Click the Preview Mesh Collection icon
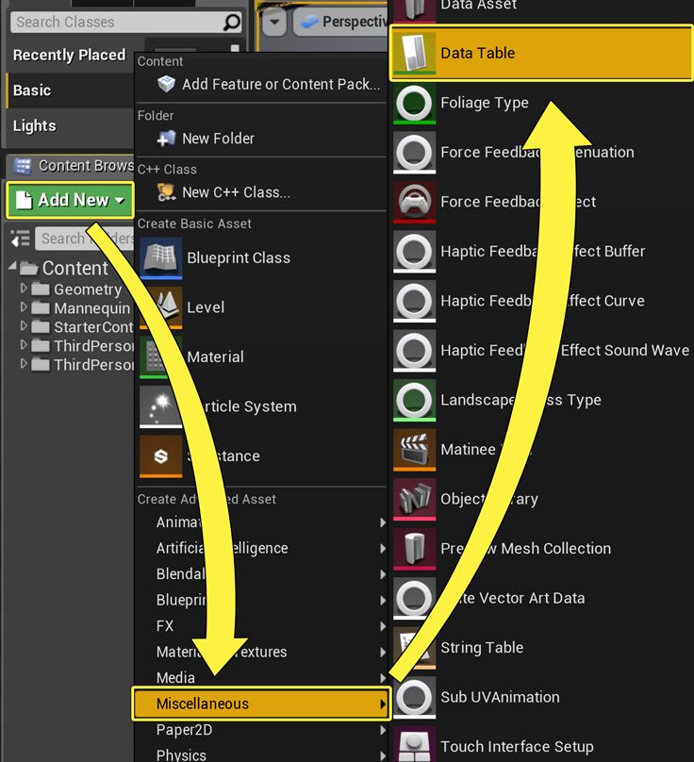This screenshot has width=694, height=762. tap(414, 549)
